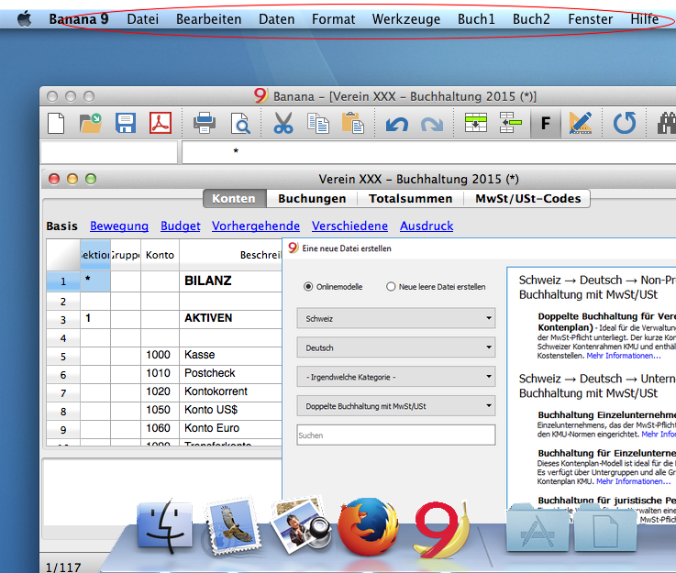Open the Schweiz country dropdown

pyautogui.click(x=395, y=318)
